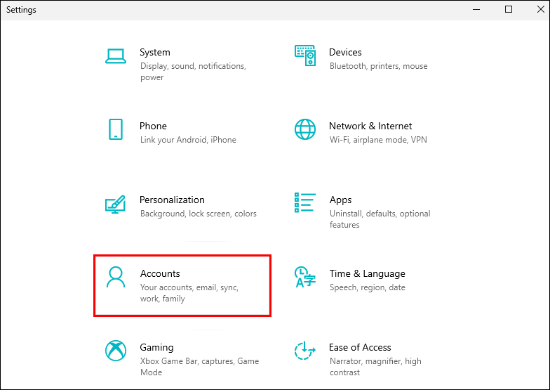
Task: Click the Ease of Access icon
Action: [305, 351]
